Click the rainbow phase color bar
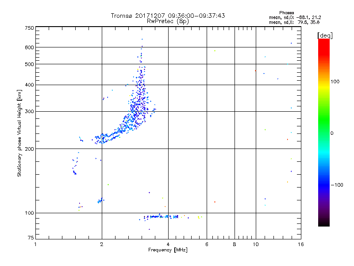This screenshot has height=266, width=354. (x=324, y=132)
